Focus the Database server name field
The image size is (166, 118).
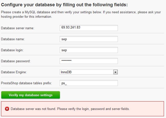click(89, 28)
